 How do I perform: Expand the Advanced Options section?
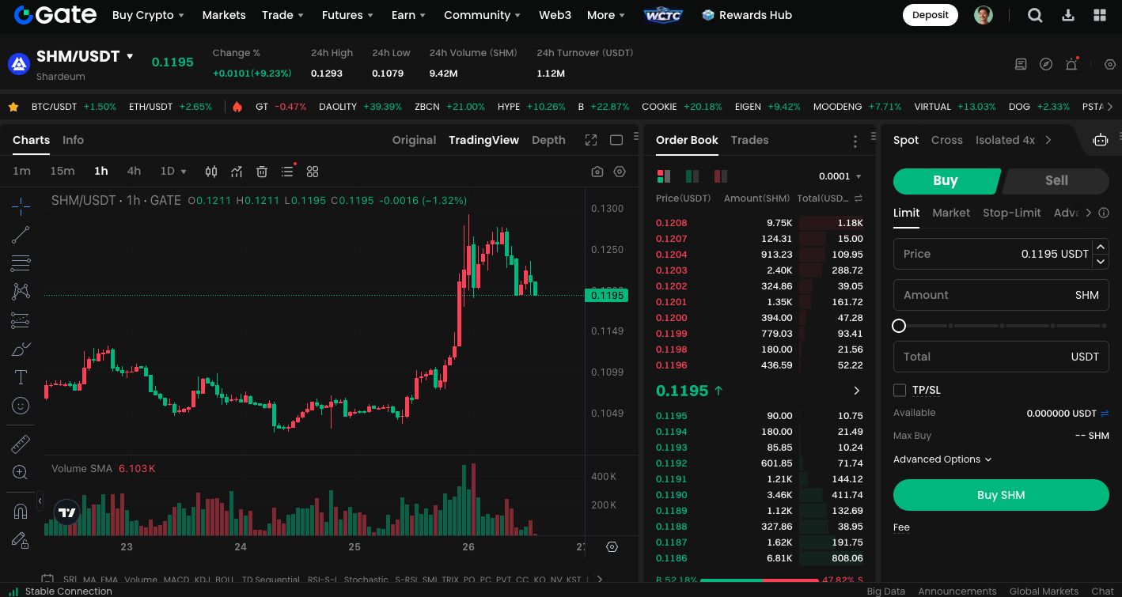[x=942, y=459]
